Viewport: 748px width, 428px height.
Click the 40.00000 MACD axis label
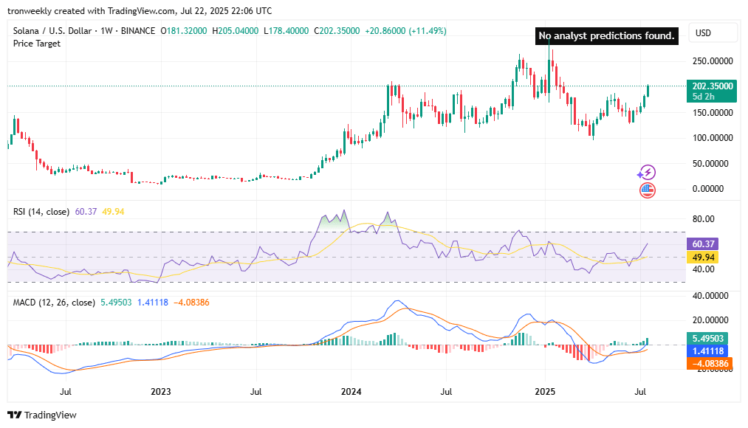pyautogui.click(x=710, y=296)
